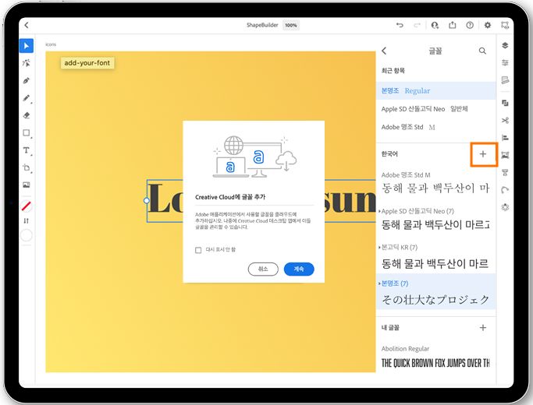Image resolution: width=533 pixels, height=405 pixels.
Task: Return to home with top-left back arrow
Action: point(27,25)
